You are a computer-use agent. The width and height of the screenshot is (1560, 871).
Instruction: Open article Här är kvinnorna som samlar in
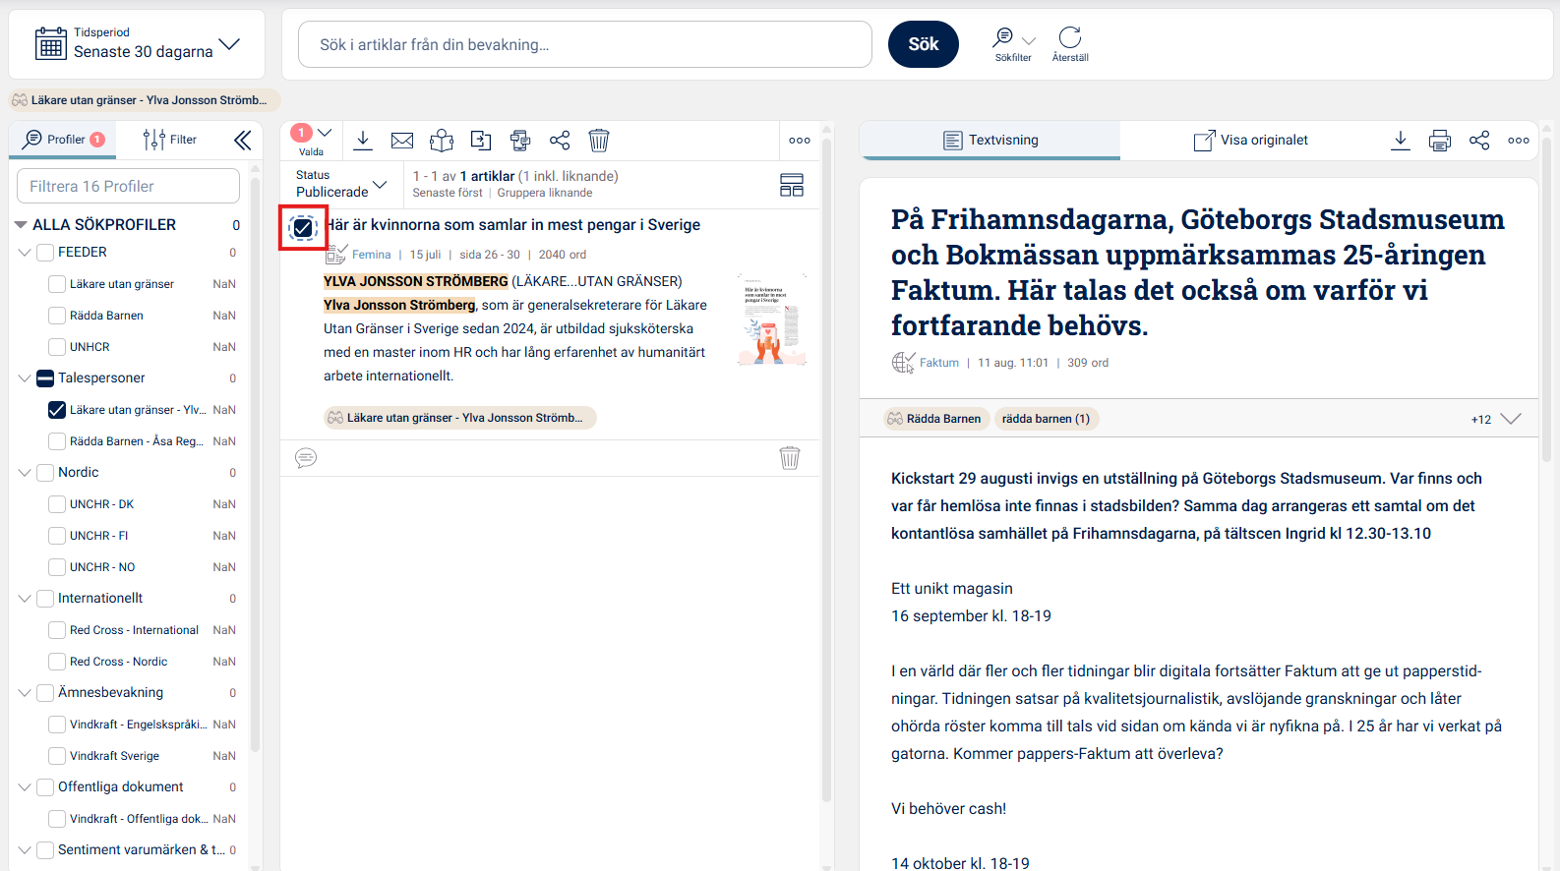click(x=513, y=225)
